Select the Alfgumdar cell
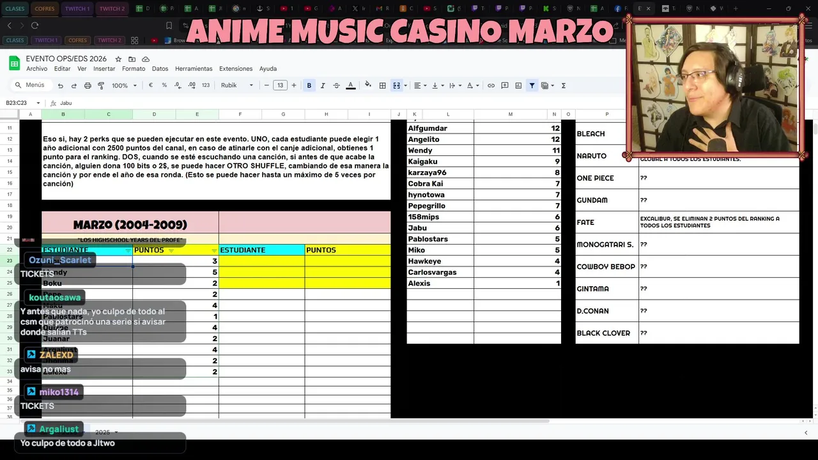Image resolution: width=818 pixels, height=460 pixels. click(440, 128)
